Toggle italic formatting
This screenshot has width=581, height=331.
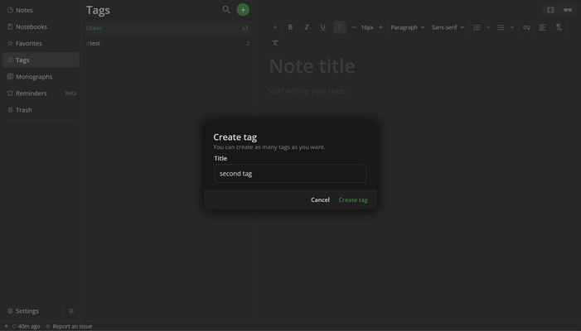click(x=307, y=27)
